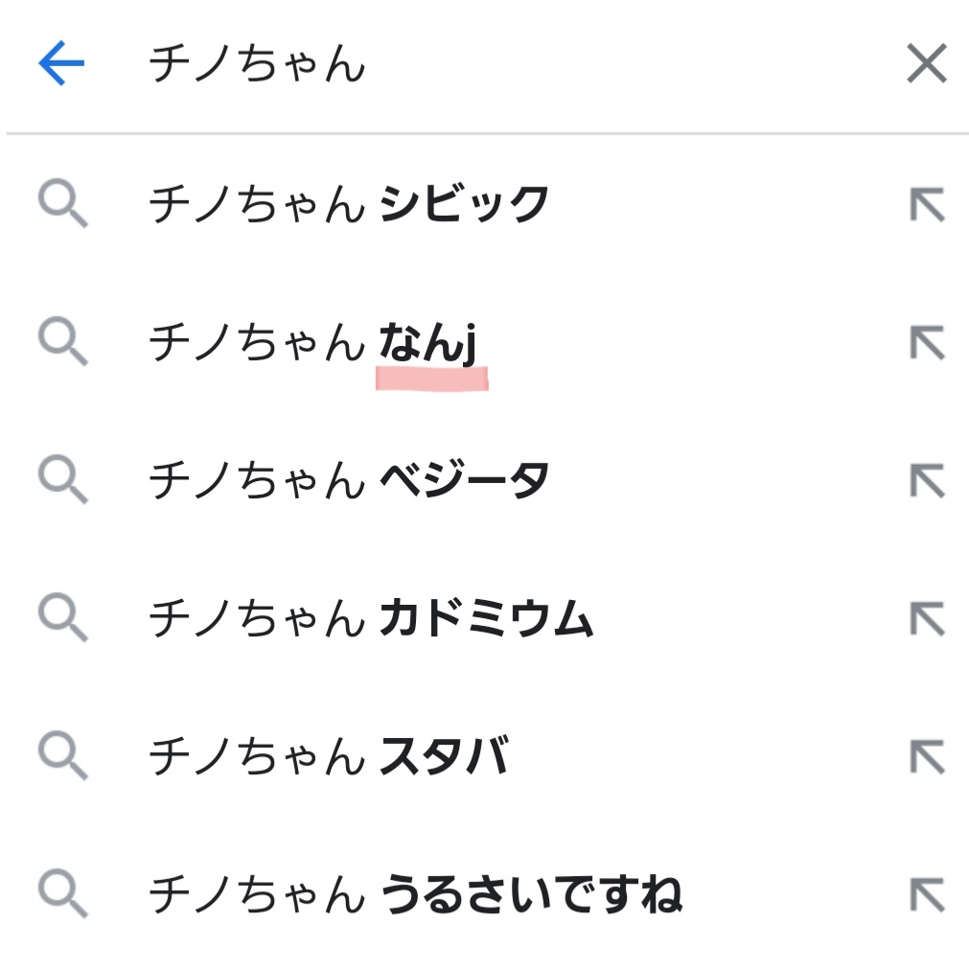
Task: Click magnifier icon beside カドミウム suggestion
Action: tap(63, 619)
